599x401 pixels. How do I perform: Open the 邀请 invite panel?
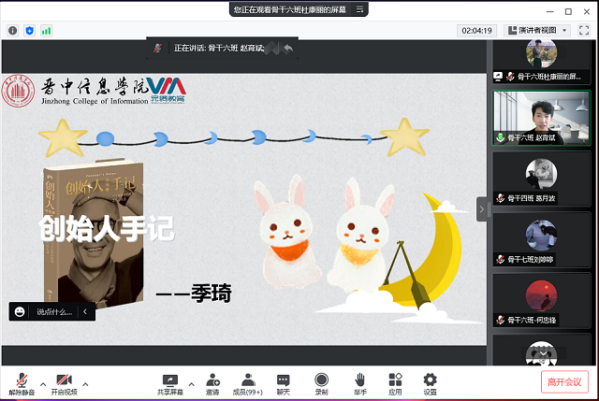click(x=212, y=384)
